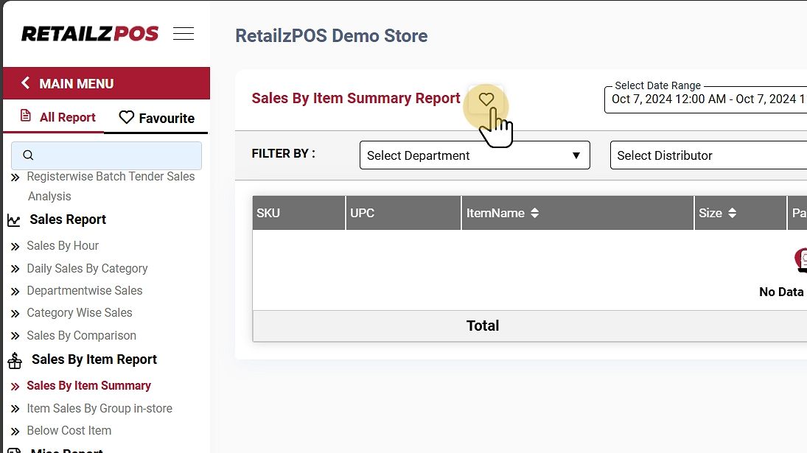807x453 pixels.
Task: Open Daily Sales By Category report
Action: click(87, 268)
